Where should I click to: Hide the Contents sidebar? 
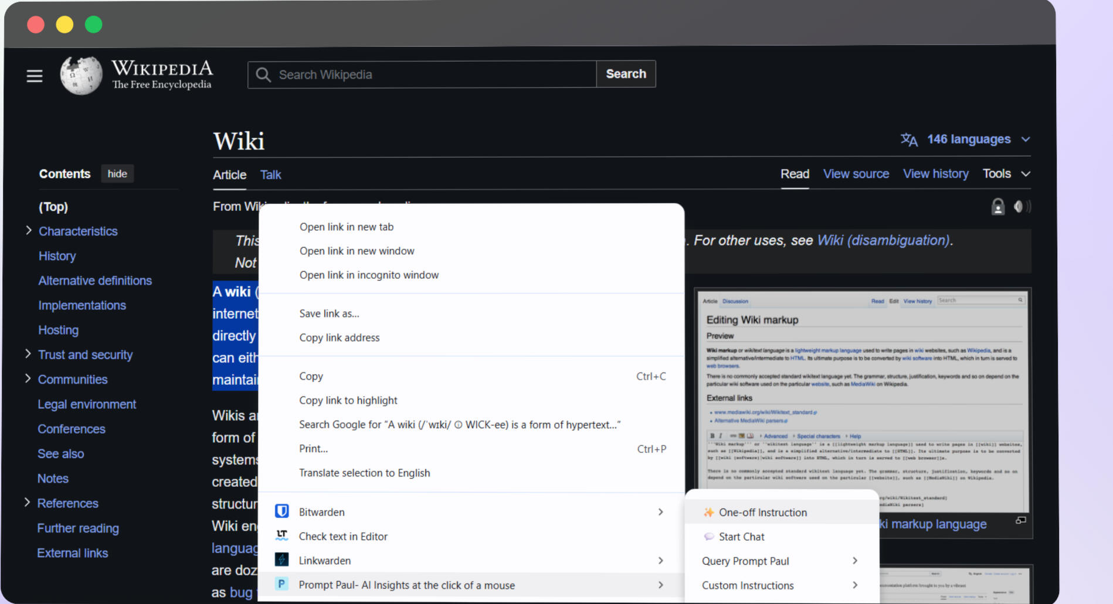(x=117, y=174)
